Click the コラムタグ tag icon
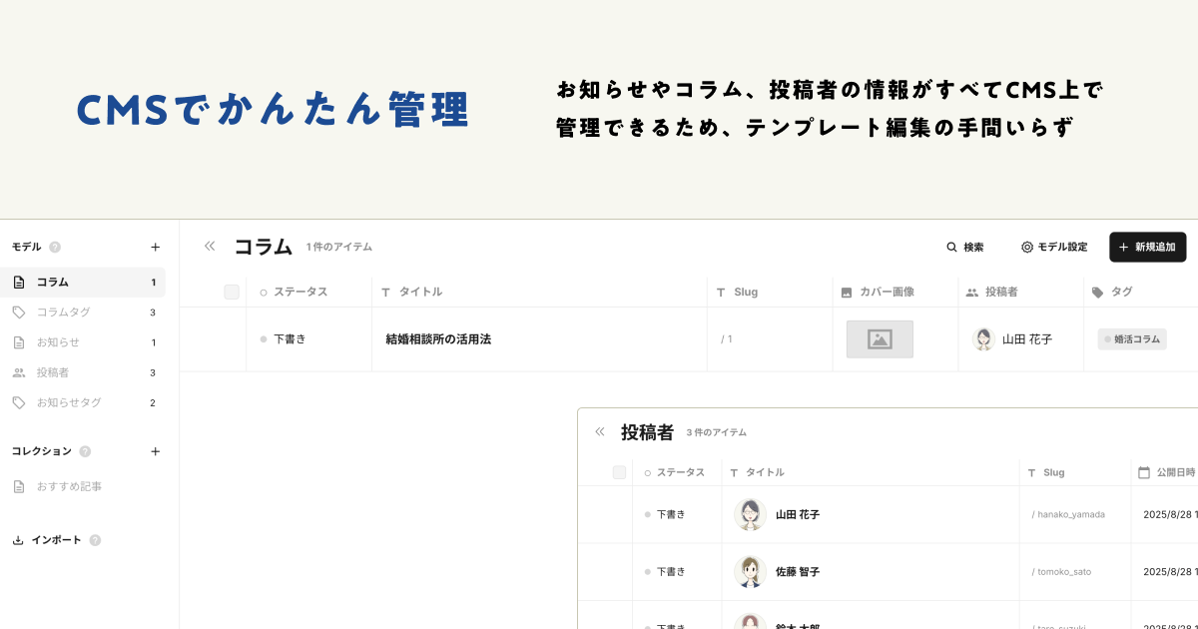 pyautogui.click(x=18, y=313)
